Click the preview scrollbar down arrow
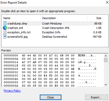The image size is (109, 101). tap(106, 85)
